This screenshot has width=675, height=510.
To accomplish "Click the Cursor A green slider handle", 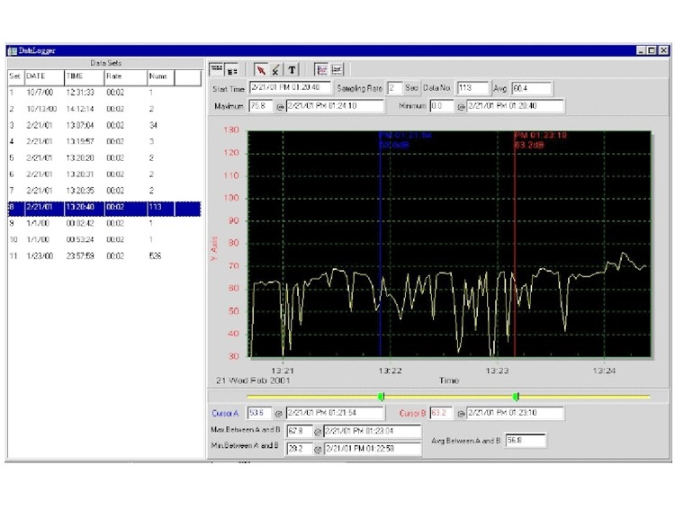I will [x=381, y=397].
